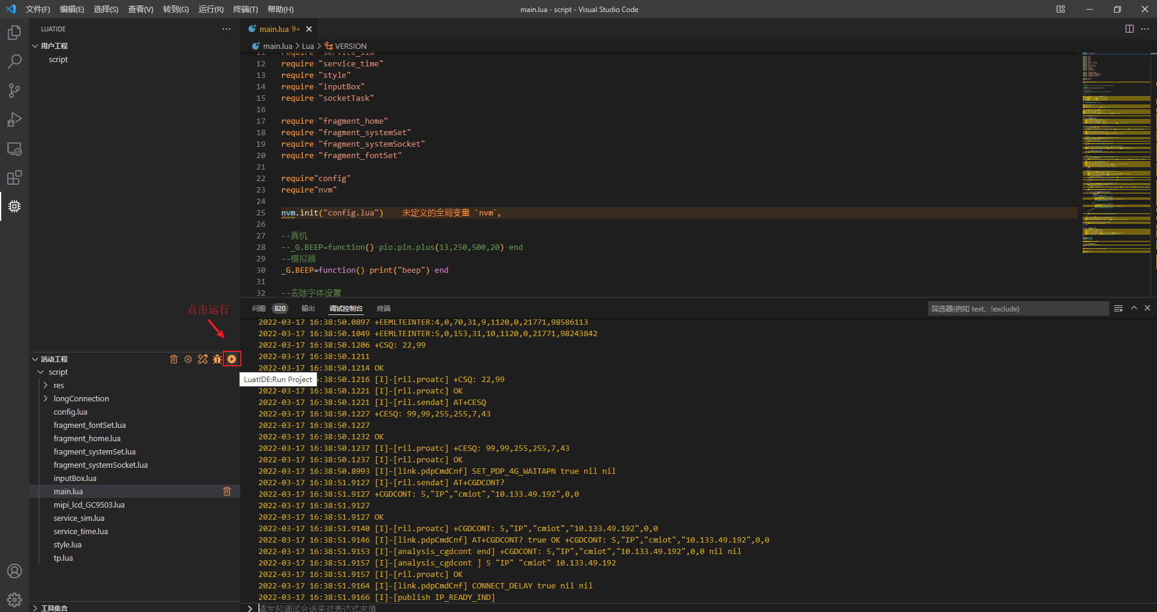
Task: Open fragment_systemSet.lua file
Action: [x=95, y=451]
